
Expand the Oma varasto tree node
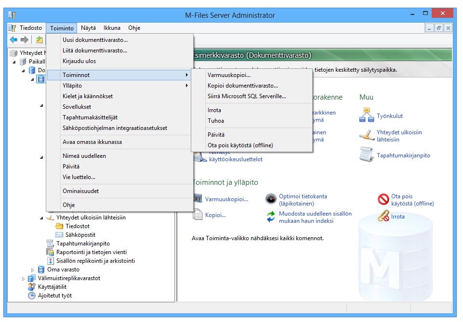click(32, 270)
